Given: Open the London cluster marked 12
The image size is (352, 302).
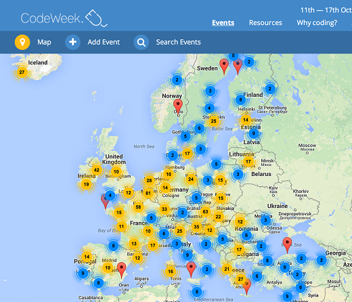Looking at the screenshot, I should point(129,193).
